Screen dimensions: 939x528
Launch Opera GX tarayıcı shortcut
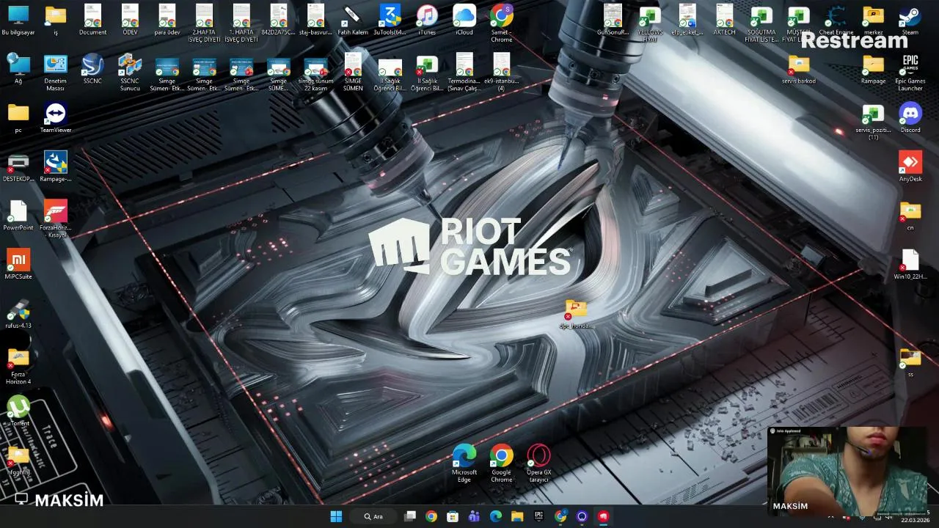539,464
